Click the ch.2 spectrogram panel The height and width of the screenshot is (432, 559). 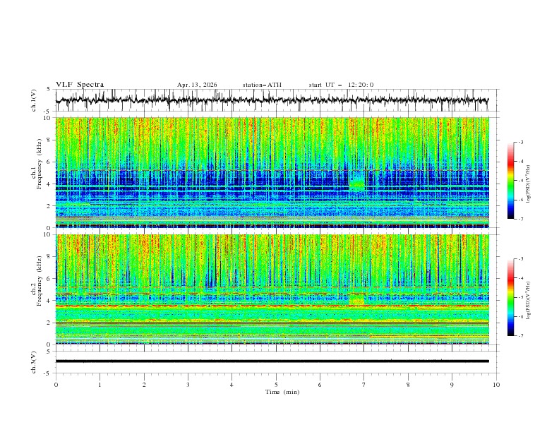coord(272,289)
